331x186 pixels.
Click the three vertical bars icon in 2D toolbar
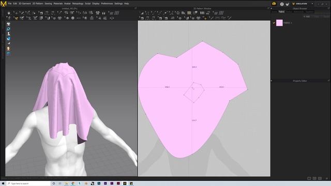click(202, 13)
